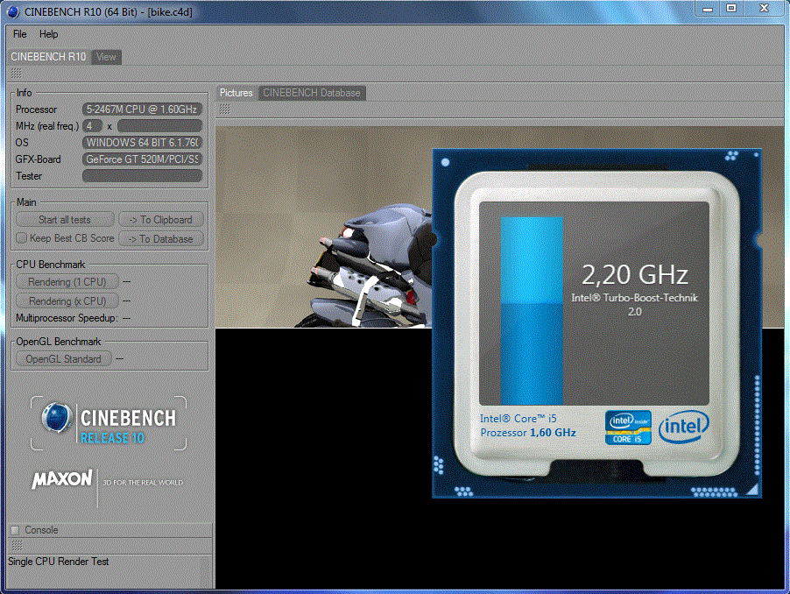Image resolution: width=790 pixels, height=594 pixels.
Task: Open the CINEBENCH Database tab
Action: point(312,93)
